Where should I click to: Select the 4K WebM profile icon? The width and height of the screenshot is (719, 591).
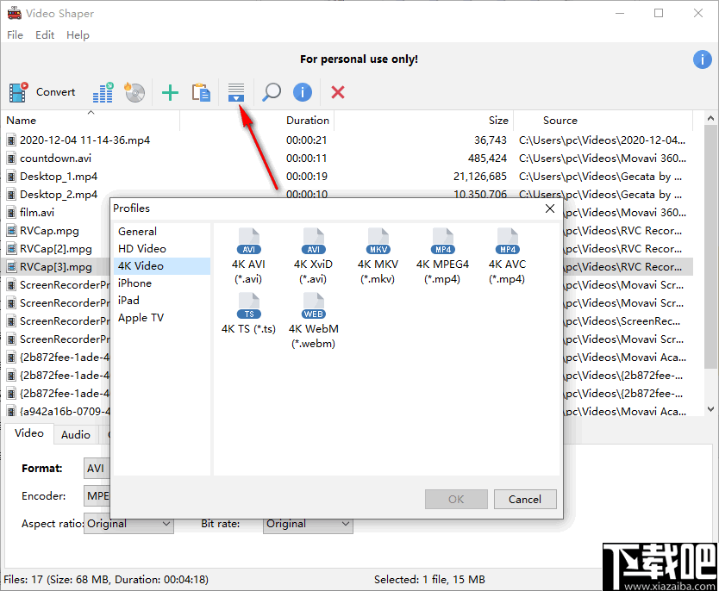click(313, 306)
